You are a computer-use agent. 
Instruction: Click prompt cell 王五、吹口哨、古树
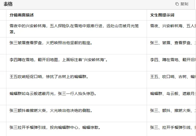[x=171, y=80]
